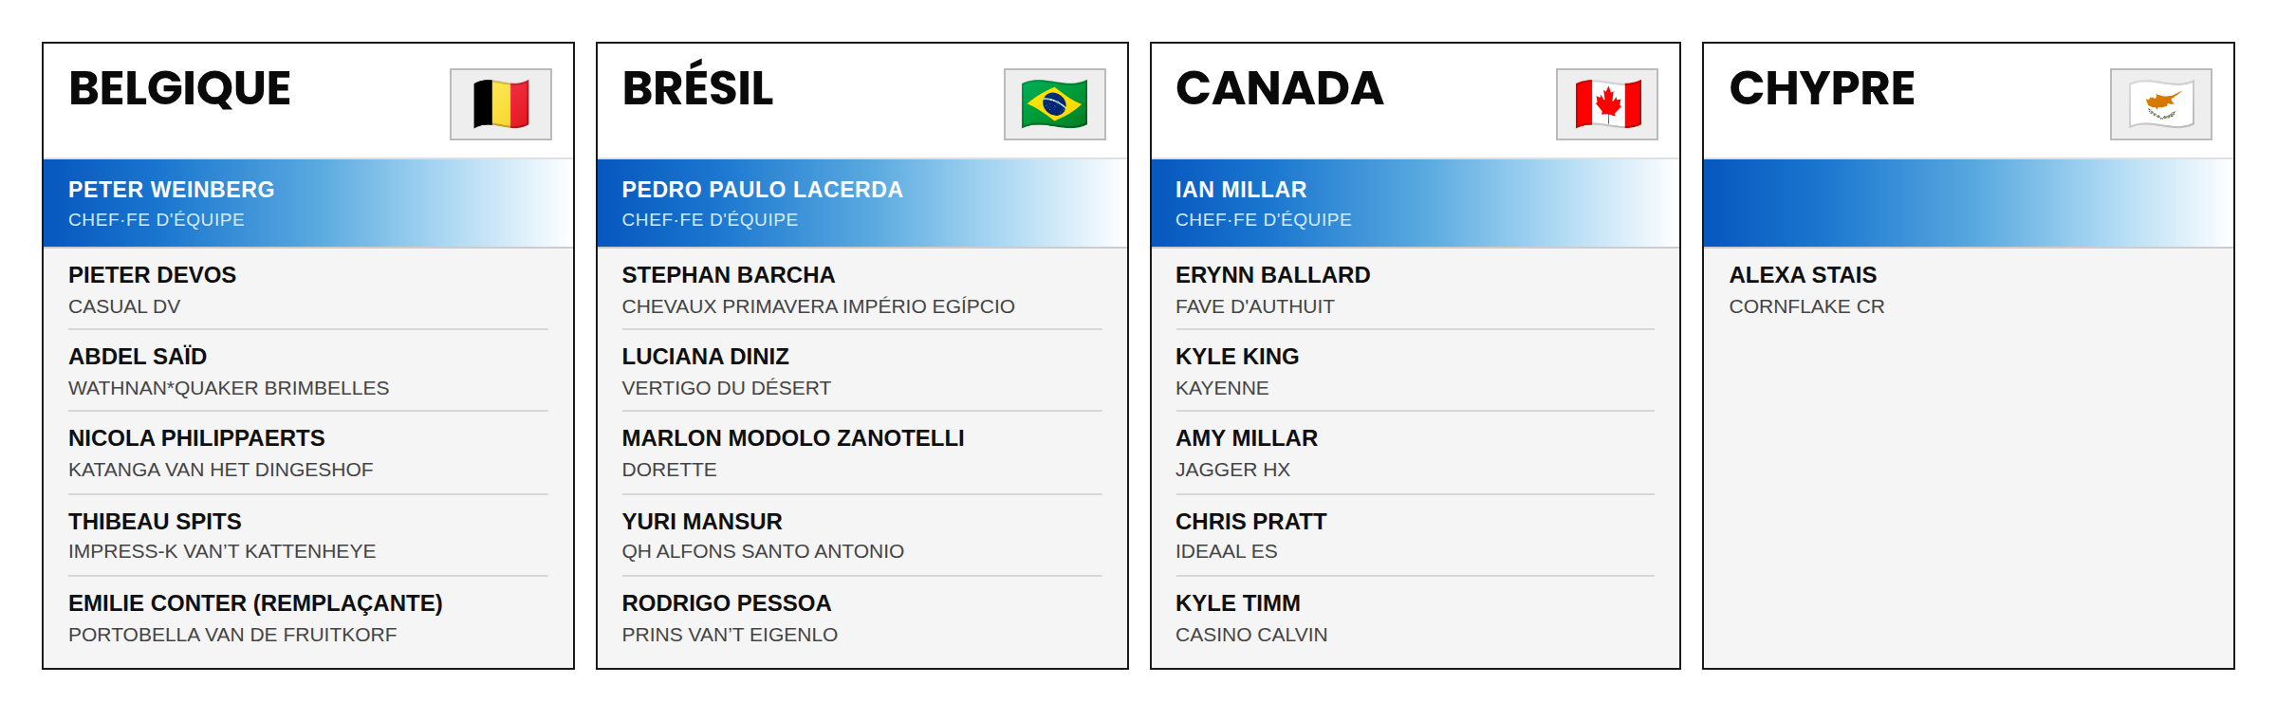Select rider Pieter Devos
The width and height of the screenshot is (2277, 721).
[x=308, y=289]
